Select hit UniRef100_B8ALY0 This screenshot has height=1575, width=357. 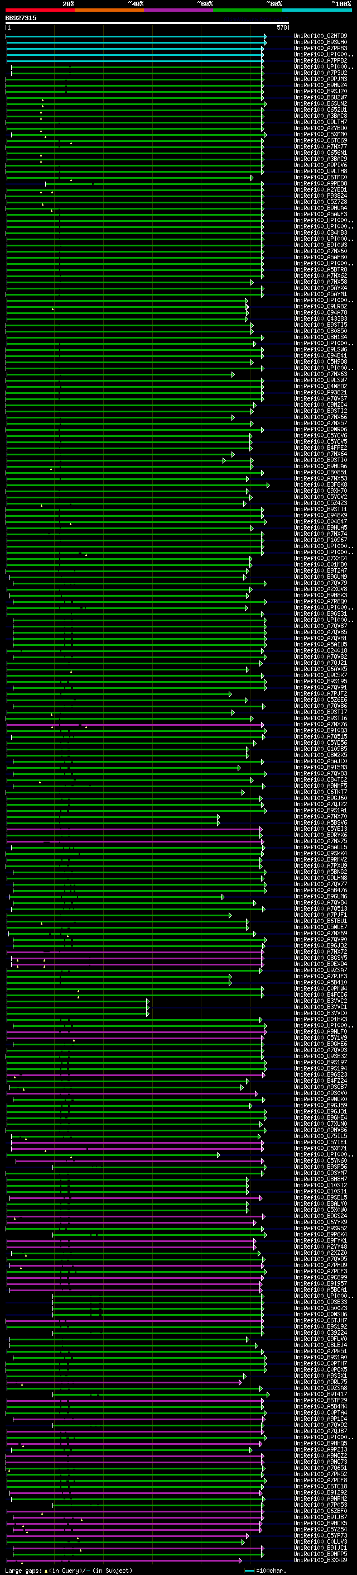pyautogui.click(x=320, y=1203)
